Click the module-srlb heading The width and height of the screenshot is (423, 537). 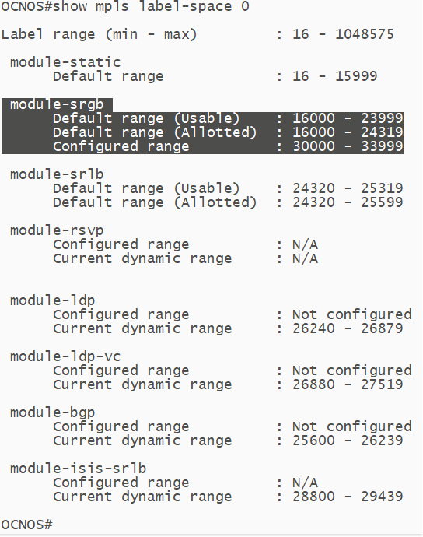pyautogui.click(x=57, y=174)
